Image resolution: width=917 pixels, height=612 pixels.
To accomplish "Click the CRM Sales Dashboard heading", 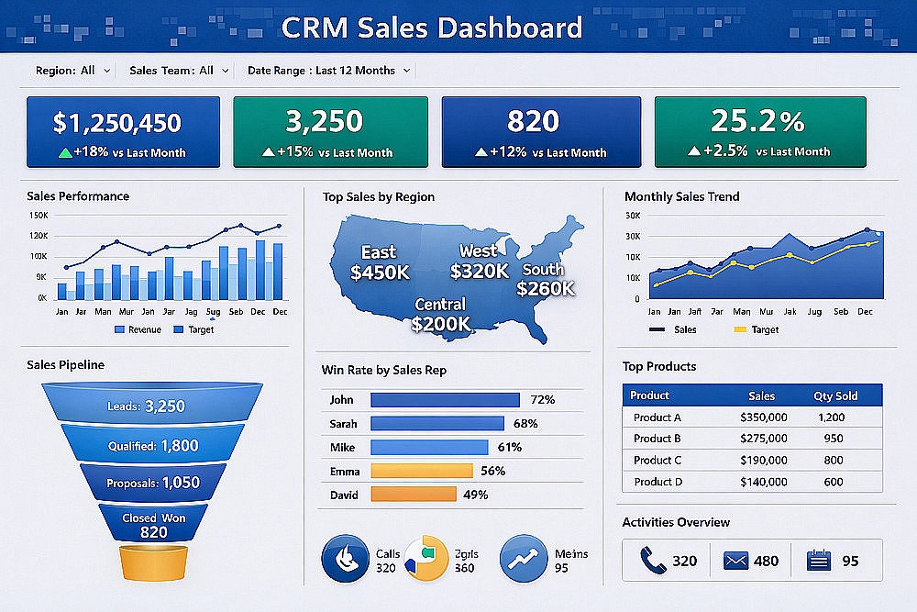I will click(x=432, y=28).
